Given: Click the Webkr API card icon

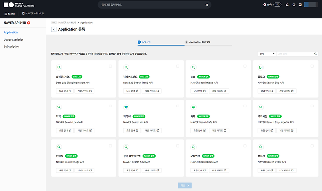Looking at the screenshot, I should pos(261,147).
